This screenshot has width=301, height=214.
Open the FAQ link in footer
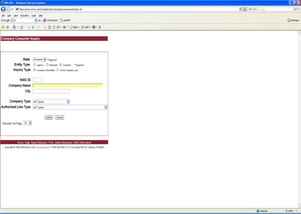click(51, 143)
